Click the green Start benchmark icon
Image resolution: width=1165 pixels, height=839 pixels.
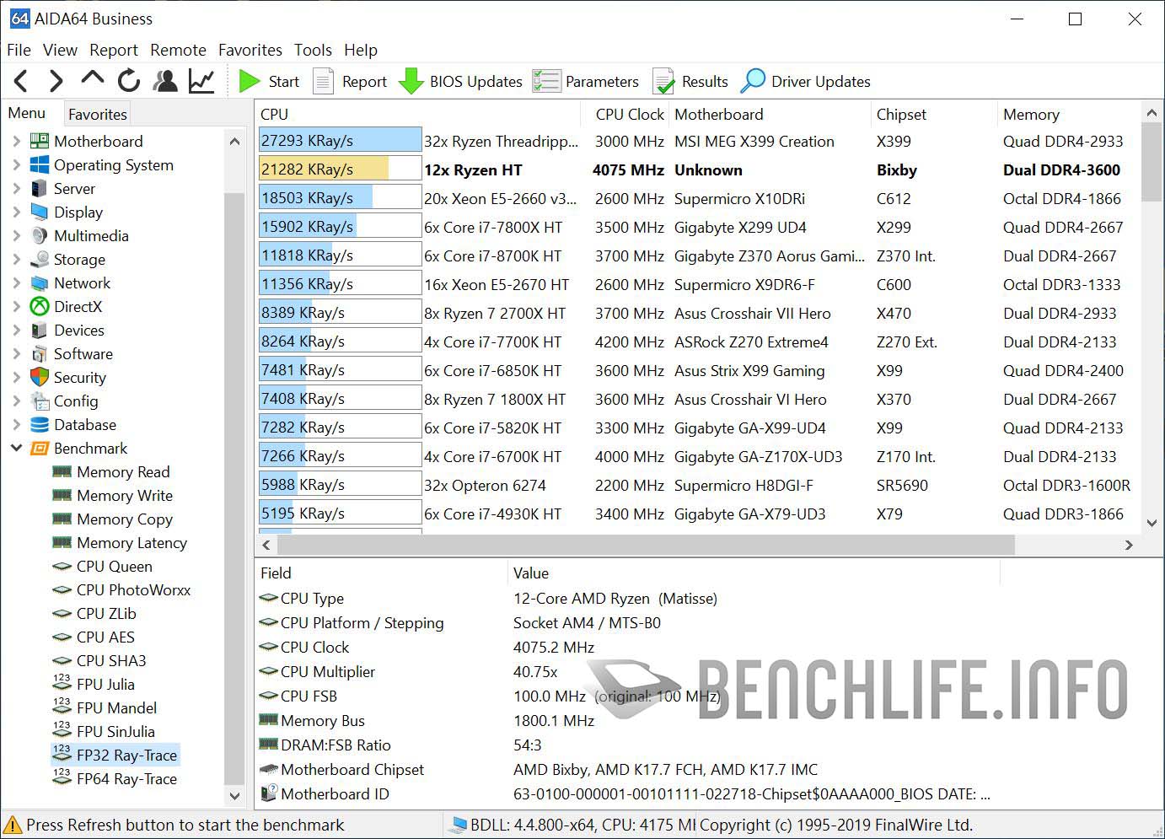[x=250, y=80]
